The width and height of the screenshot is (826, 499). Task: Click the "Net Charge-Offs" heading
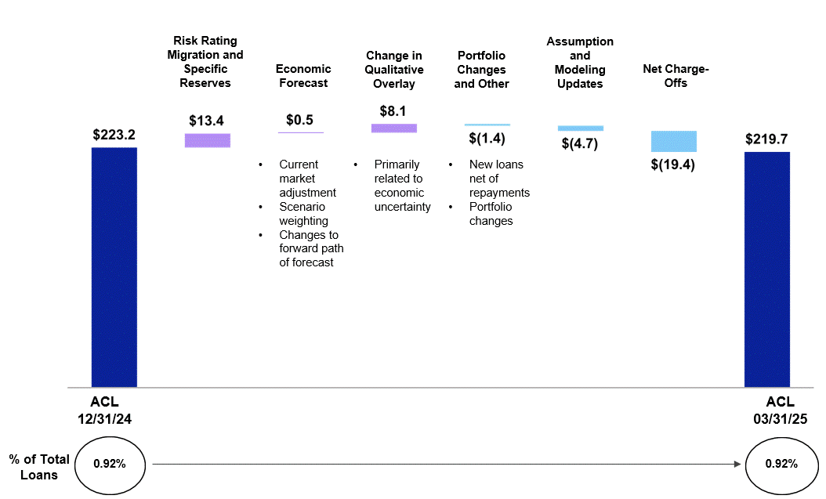(676, 76)
